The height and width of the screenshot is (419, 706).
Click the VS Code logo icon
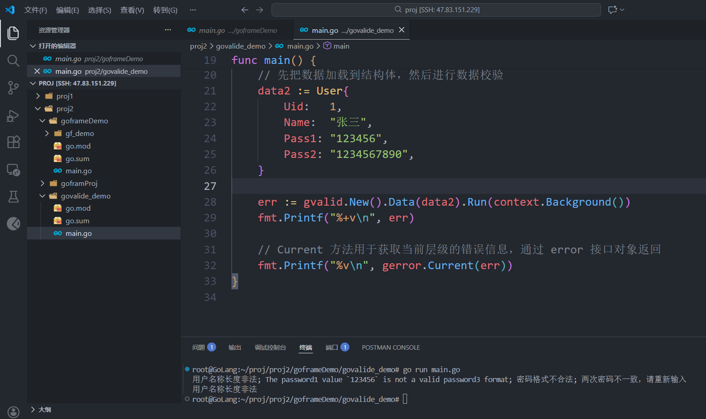pyautogui.click(x=10, y=9)
